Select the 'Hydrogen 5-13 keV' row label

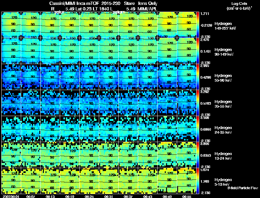[223, 182]
